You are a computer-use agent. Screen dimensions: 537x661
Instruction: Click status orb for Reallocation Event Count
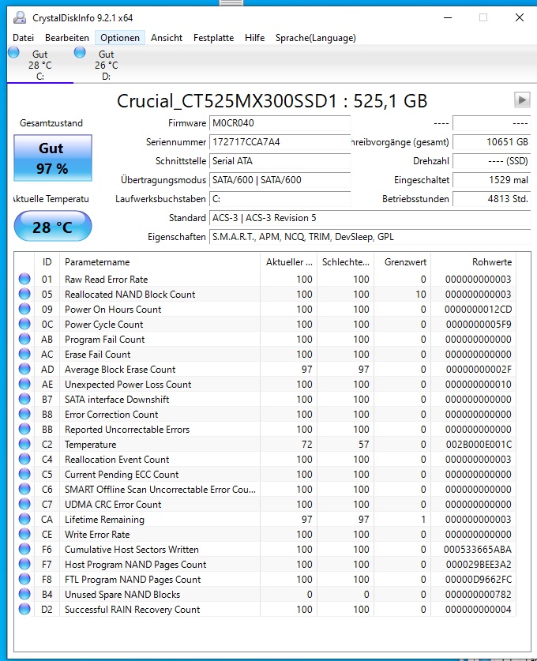point(24,459)
